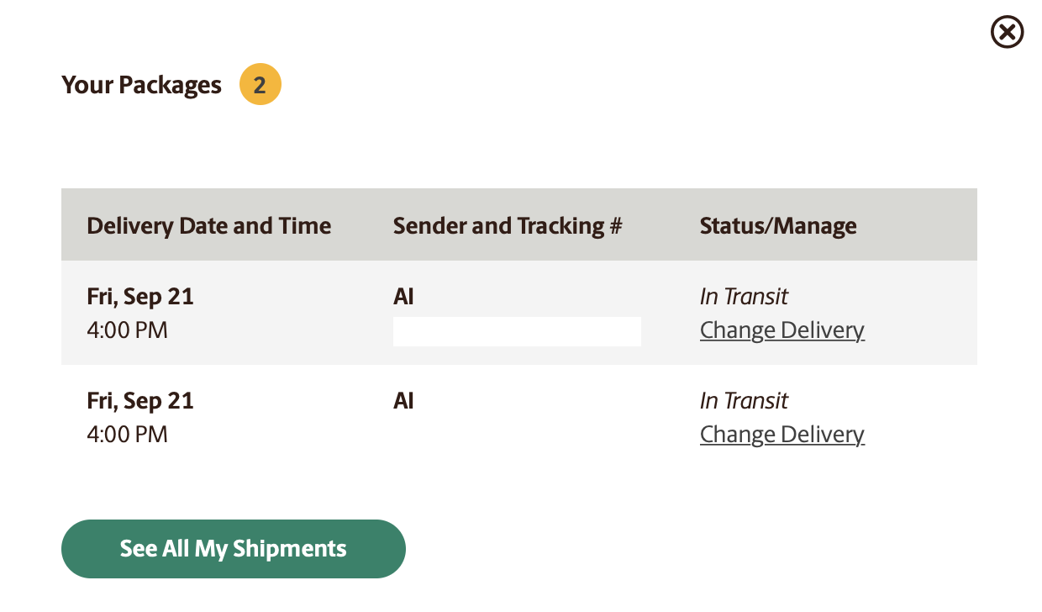Open Change Delivery for the second package
1042x612 pixels.
pyautogui.click(x=782, y=435)
